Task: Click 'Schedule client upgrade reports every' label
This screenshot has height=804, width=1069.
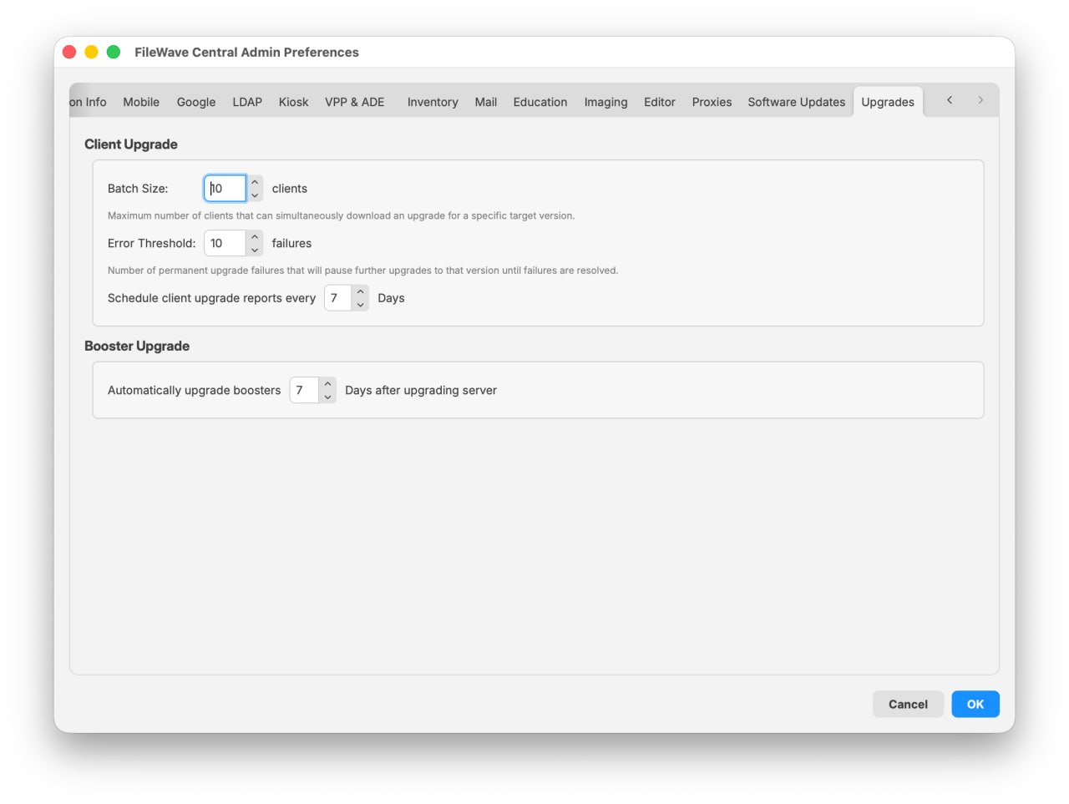Action: 211,298
